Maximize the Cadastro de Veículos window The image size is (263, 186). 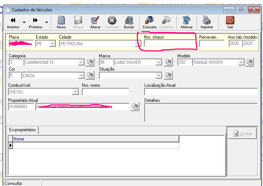pyautogui.click(x=241, y=10)
